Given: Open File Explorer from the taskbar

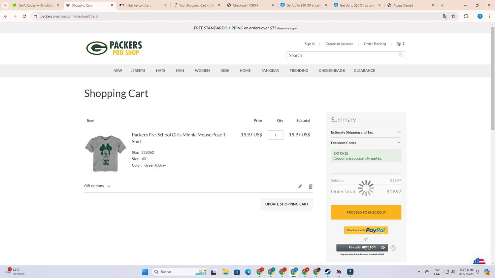Looking at the screenshot, I should click(x=225, y=272).
